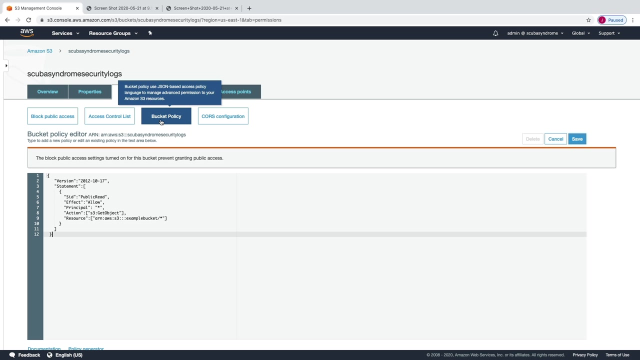Click the "Action":["s3:GetObject"] line
The image size is (640, 360).
[95, 213]
